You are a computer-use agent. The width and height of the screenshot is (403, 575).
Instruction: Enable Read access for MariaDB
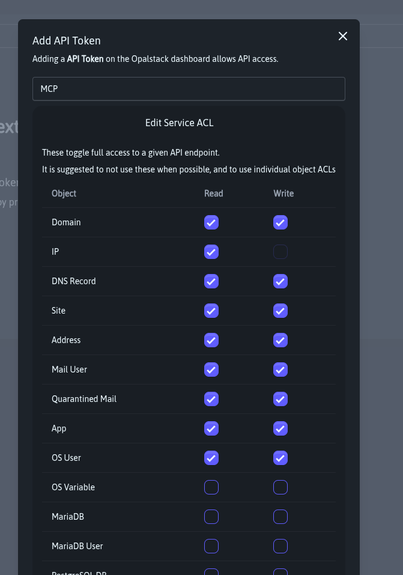coord(211,517)
